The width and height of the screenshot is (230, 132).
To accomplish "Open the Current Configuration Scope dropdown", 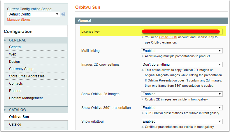I will point(34,14).
